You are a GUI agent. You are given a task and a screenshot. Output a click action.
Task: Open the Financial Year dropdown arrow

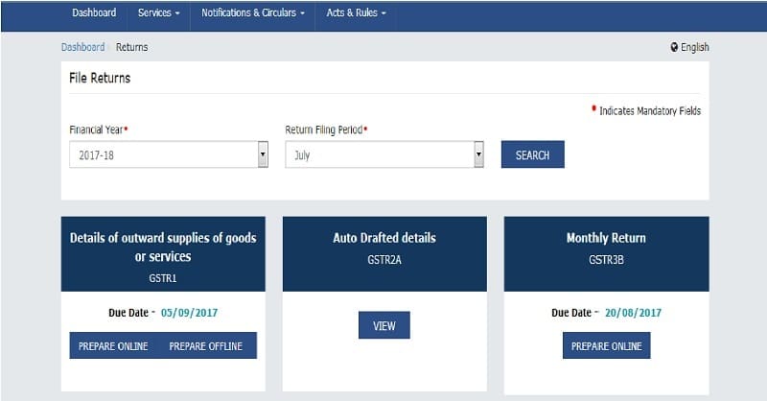point(263,154)
